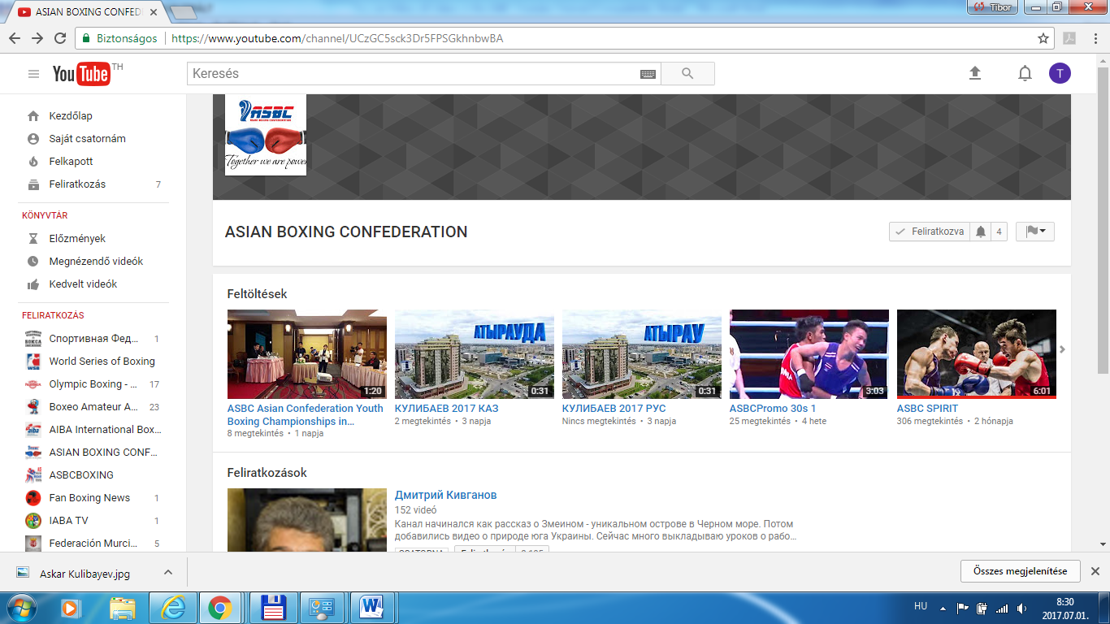
Task: Show next uploads with right chevron
Action: [x=1062, y=349]
